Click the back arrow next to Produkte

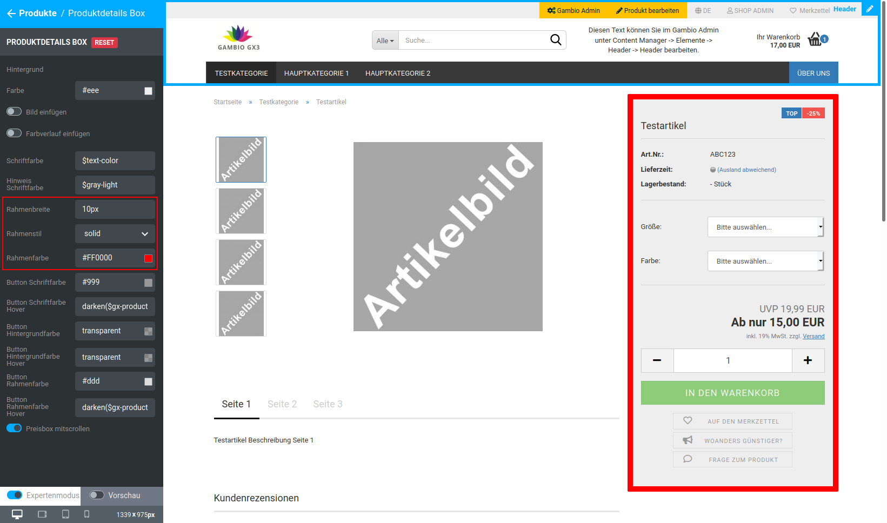coord(12,13)
